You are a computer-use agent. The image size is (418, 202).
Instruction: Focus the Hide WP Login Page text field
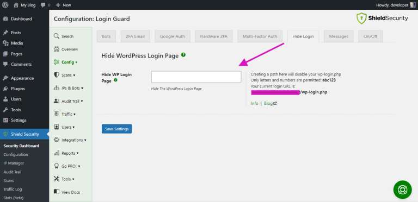click(196, 77)
